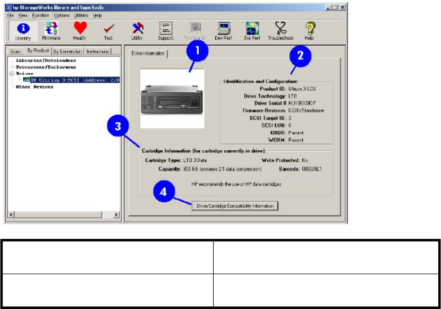
Task: Open the Options menu
Action: 62,15
